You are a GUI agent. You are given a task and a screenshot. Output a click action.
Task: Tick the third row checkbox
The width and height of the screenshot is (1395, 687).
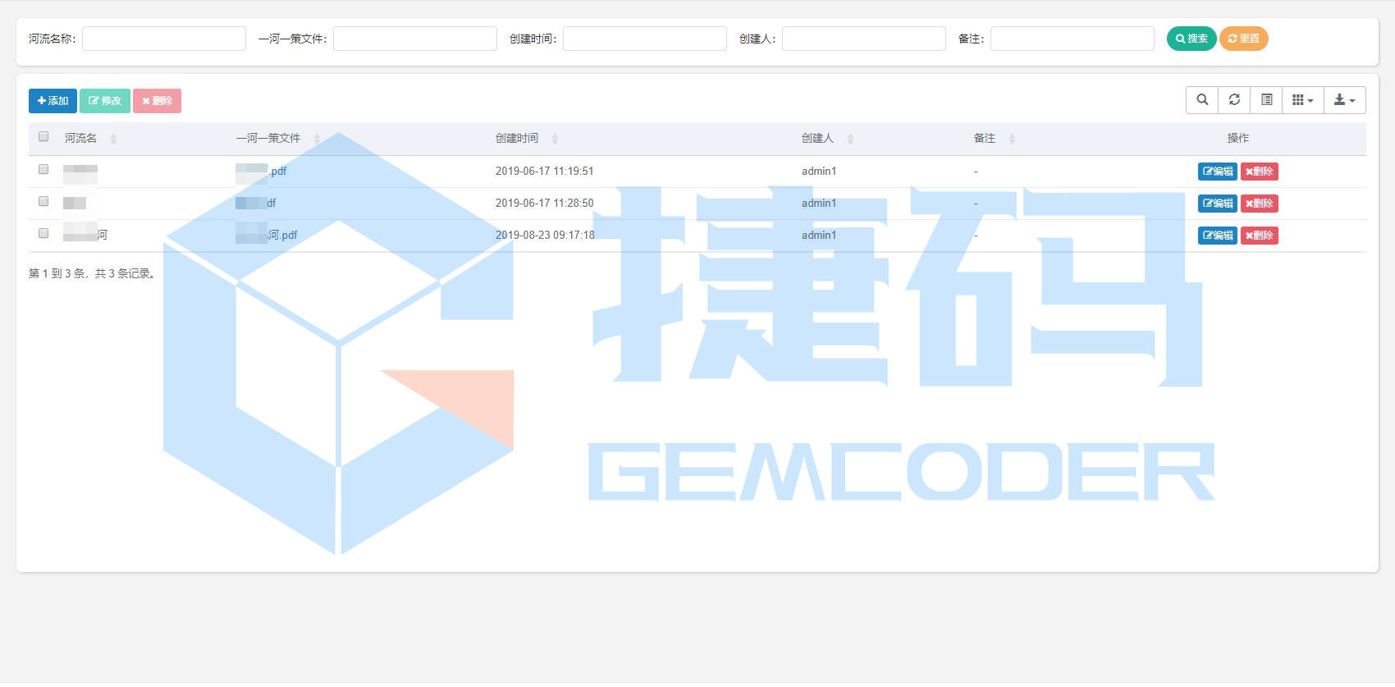tap(43, 234)
